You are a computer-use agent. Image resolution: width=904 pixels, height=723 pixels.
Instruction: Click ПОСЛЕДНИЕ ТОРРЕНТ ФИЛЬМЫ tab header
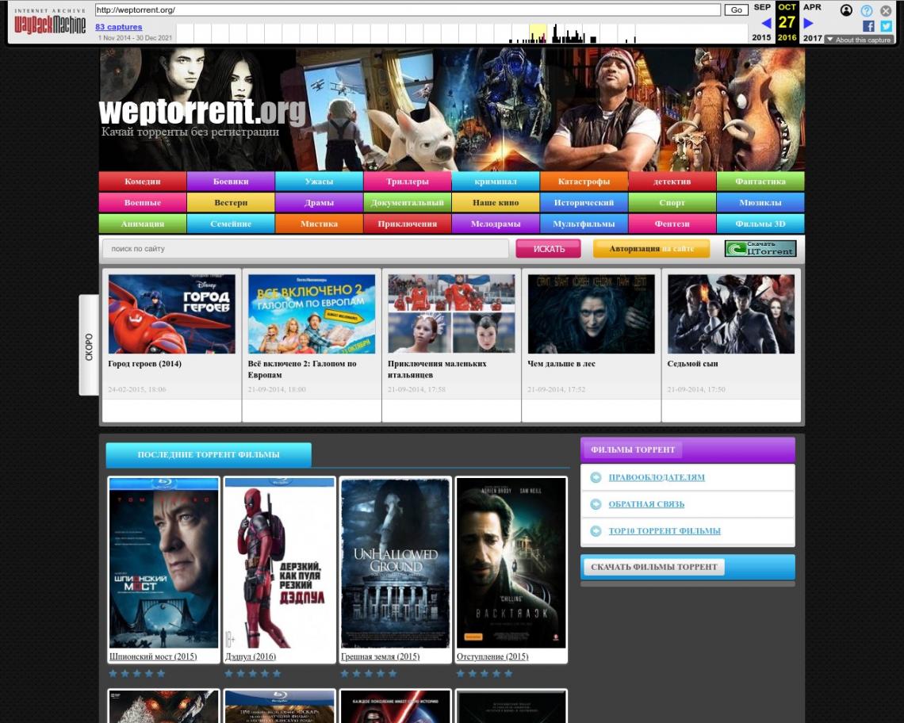pos(209,454)
